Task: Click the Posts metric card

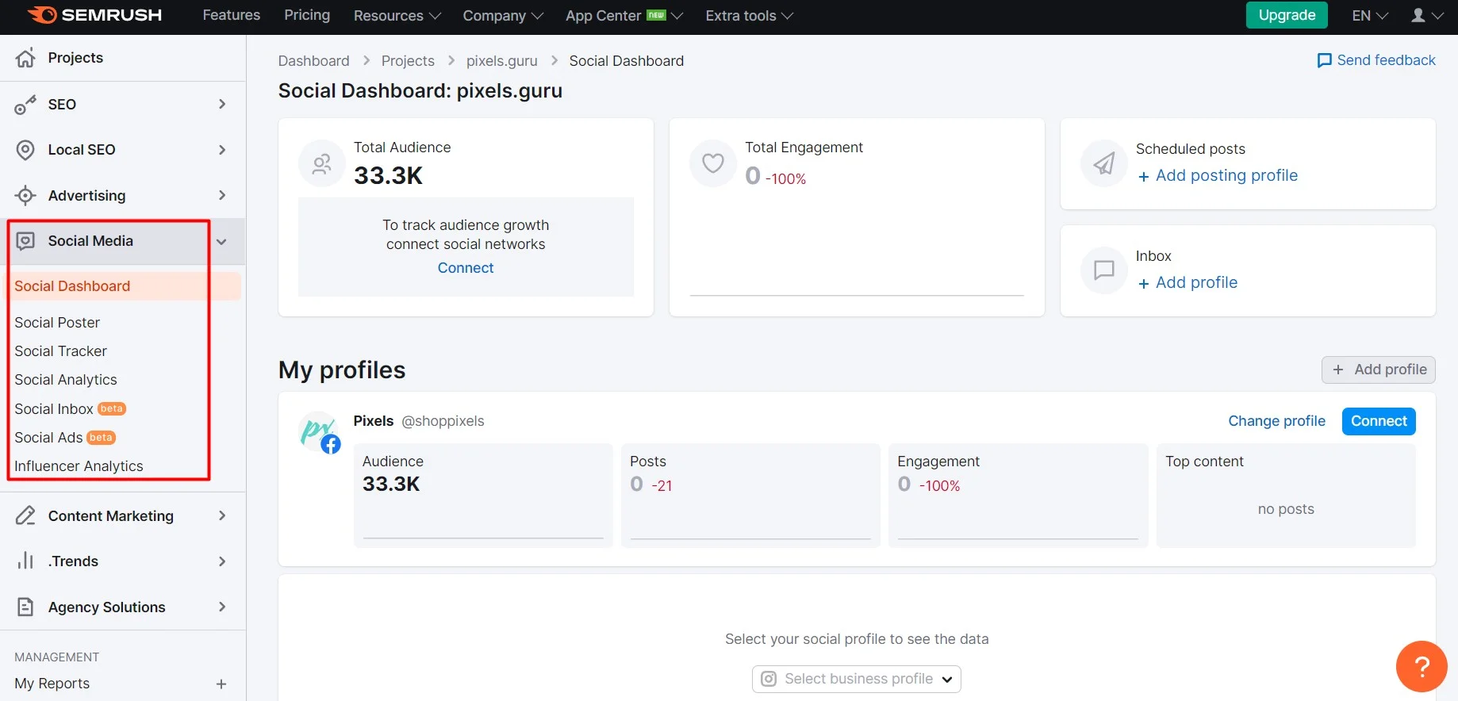Action: (x=750, y=496)
